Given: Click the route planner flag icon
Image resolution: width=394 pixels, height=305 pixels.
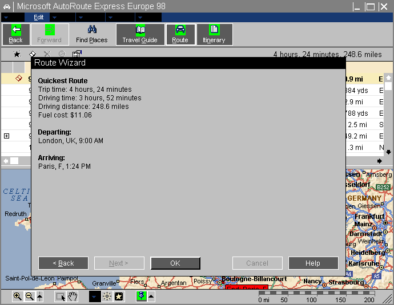Looking at the screenshot, I should click(x=77, y=54).
